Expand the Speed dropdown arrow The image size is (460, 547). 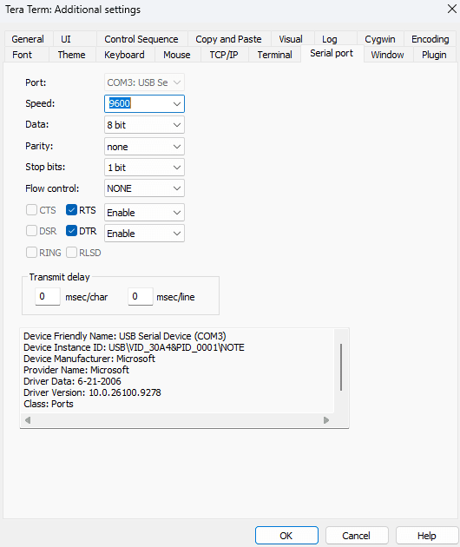coord(177,104)
